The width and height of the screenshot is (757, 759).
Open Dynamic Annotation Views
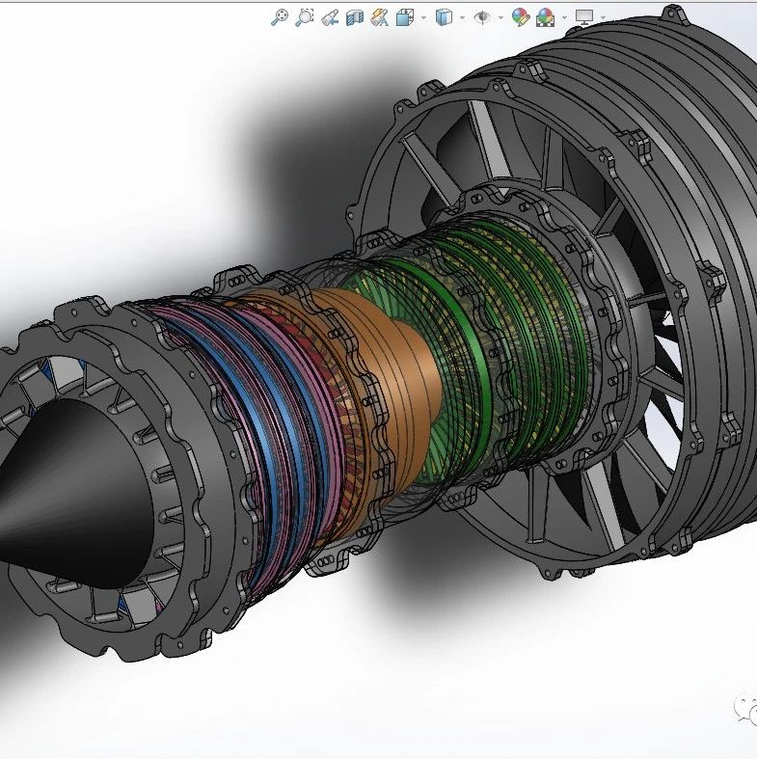[x=380, y=18]
